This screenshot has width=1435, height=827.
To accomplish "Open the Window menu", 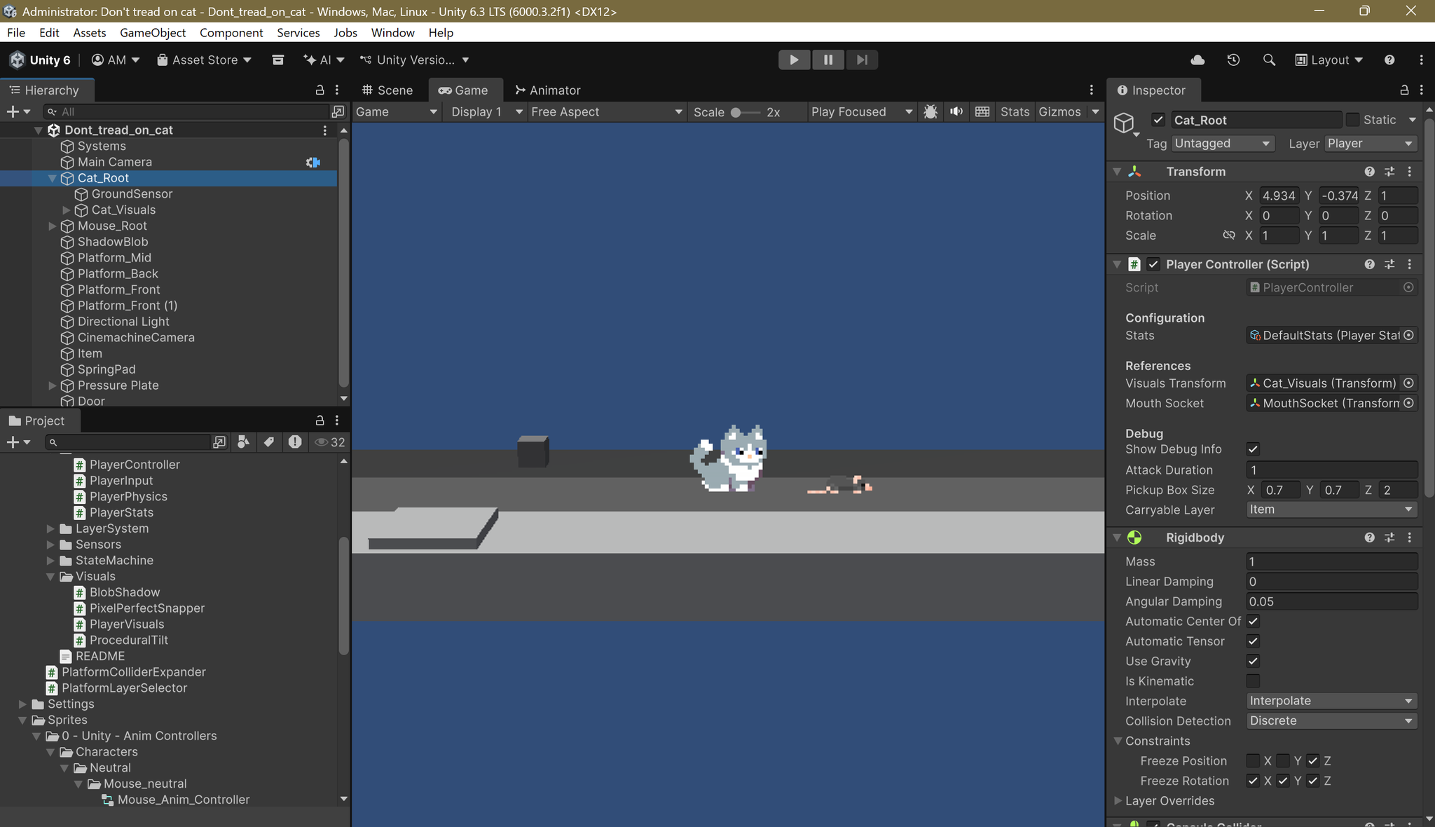I will [392, 33].
